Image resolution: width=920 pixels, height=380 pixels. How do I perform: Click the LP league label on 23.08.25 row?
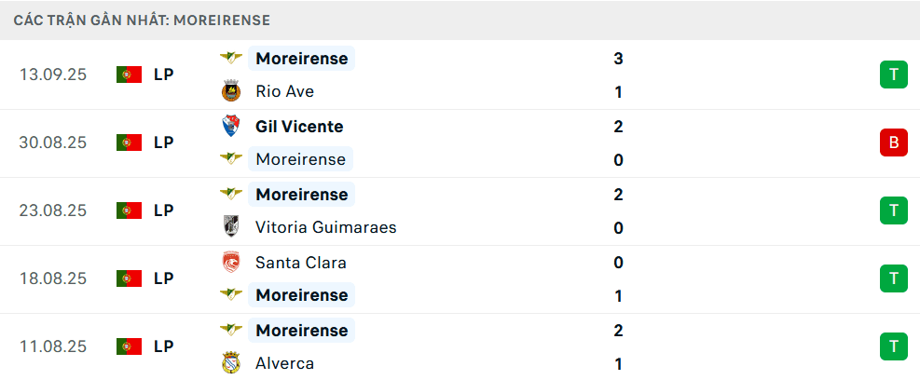coord(164,210)
